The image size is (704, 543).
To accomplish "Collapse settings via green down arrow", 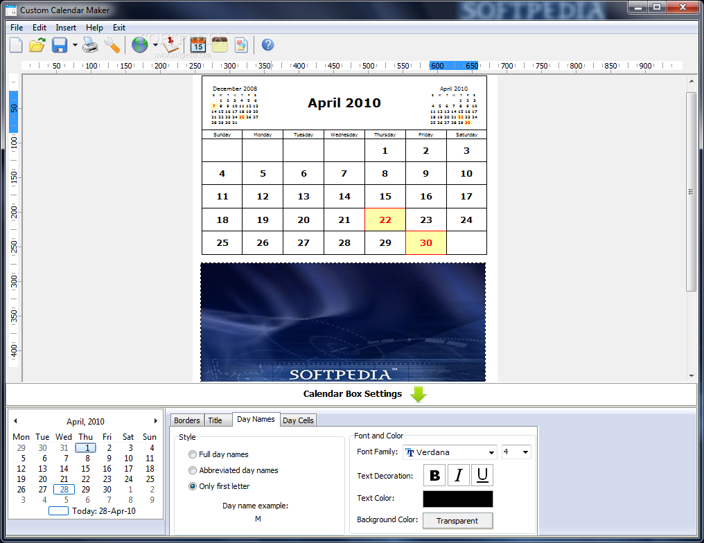I will [418, 395].
